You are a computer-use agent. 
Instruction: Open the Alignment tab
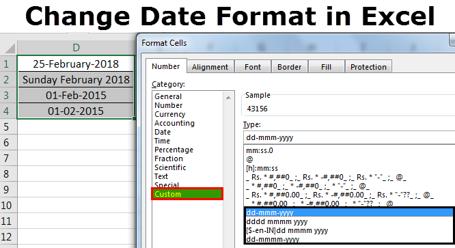coord(210,67)
